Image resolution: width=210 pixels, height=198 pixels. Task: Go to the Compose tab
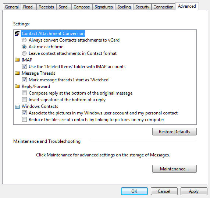(x=82, y=7)
